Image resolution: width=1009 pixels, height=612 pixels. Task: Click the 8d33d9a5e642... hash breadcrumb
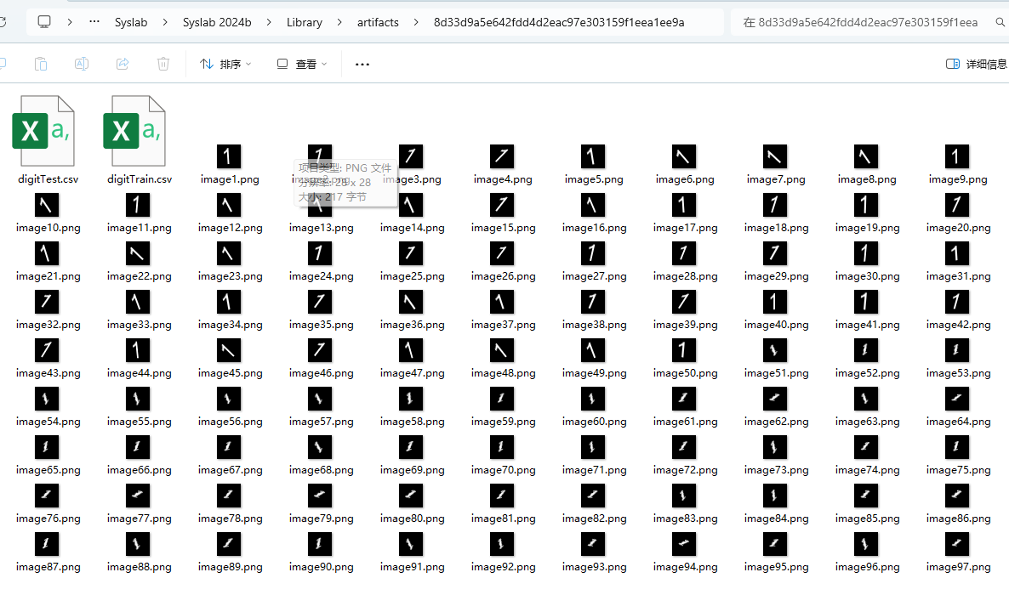559,22
